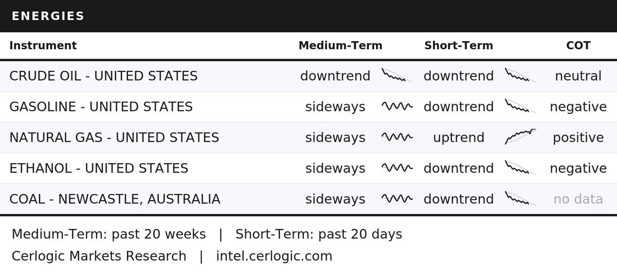
Task: Click Crude Oil short-term downtrend sparkline icon
Action: point(520,76)
